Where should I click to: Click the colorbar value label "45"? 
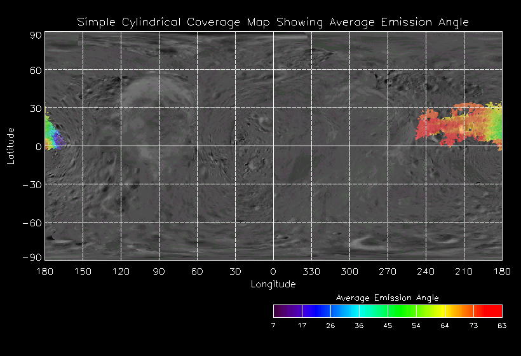[388, 325]
